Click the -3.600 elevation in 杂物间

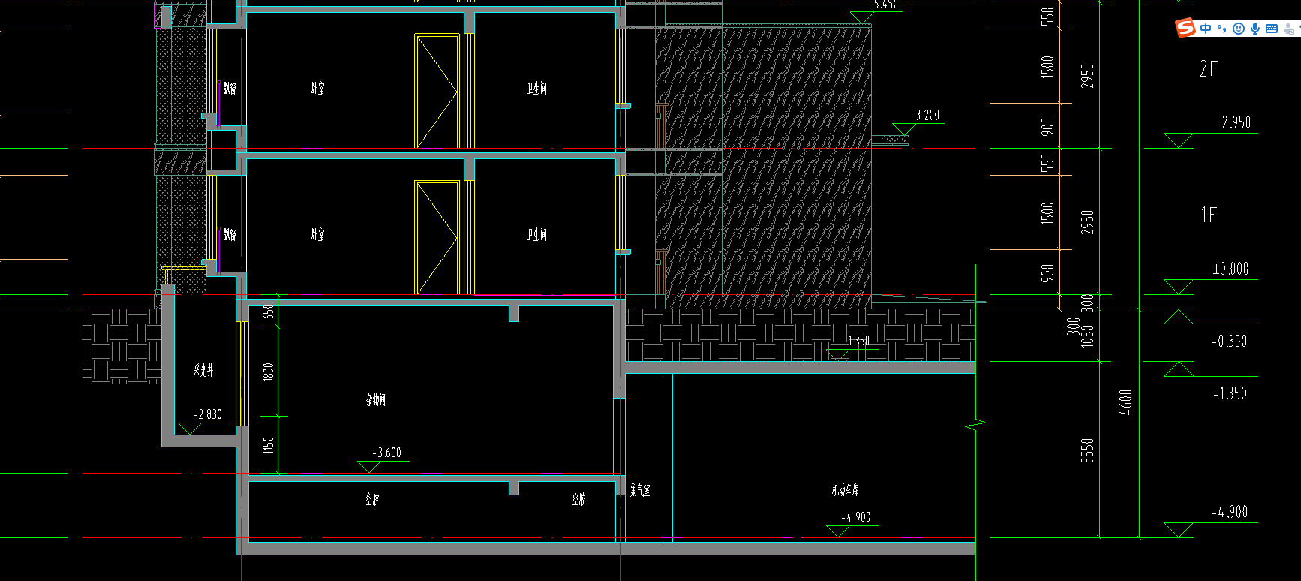387,453
